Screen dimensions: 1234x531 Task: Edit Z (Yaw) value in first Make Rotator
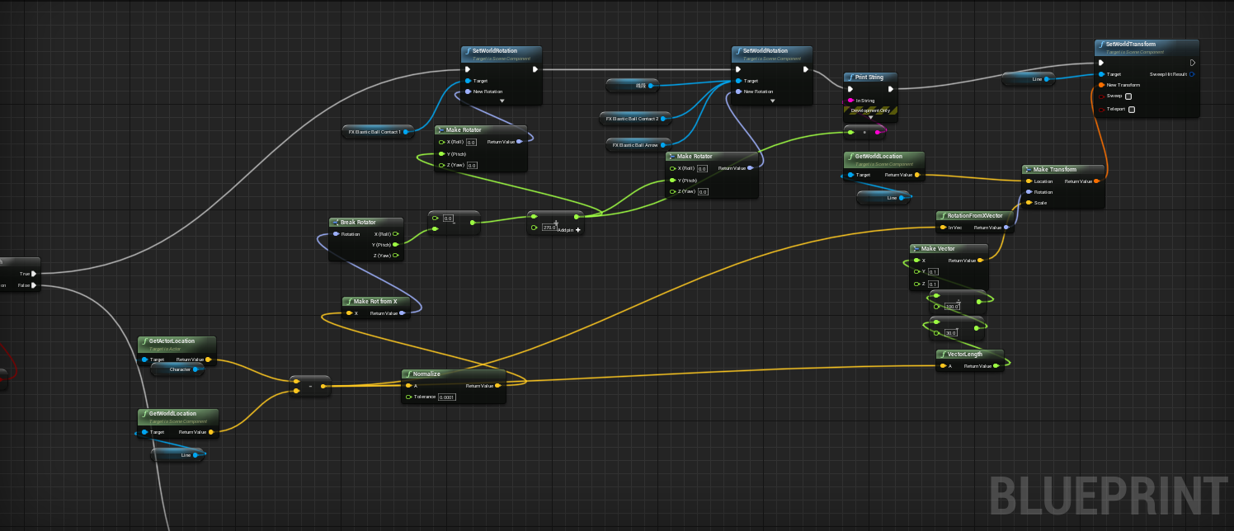point(472,166)
